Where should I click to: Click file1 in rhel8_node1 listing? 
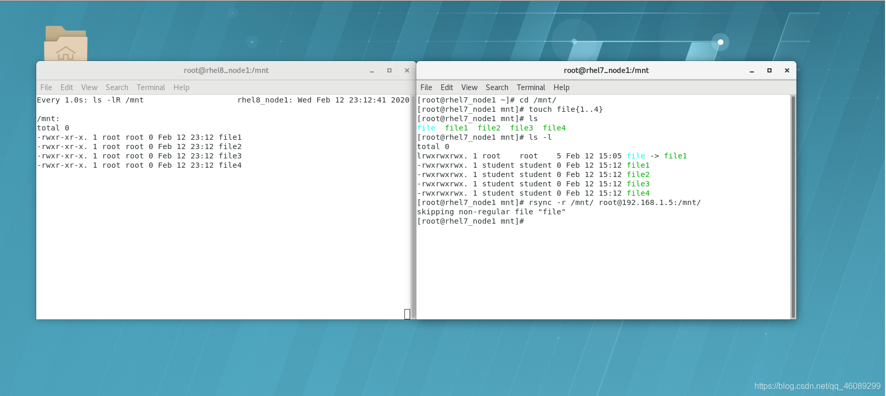tap(230, 137)
